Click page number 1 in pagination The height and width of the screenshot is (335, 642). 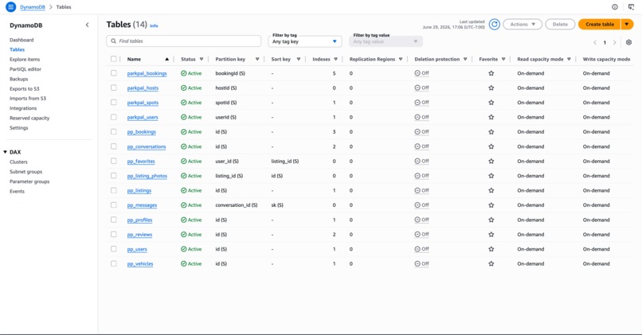pos(605,42)
